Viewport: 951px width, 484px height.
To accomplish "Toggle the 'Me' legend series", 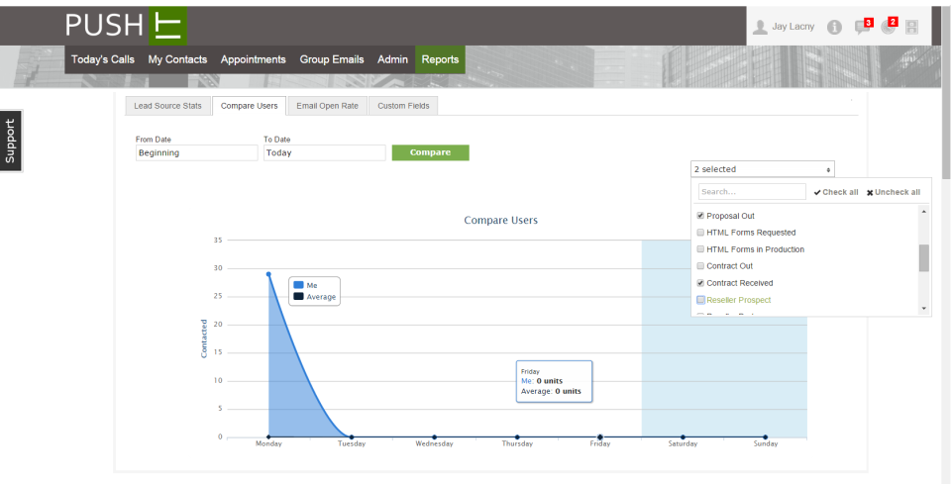I will 305,285.
